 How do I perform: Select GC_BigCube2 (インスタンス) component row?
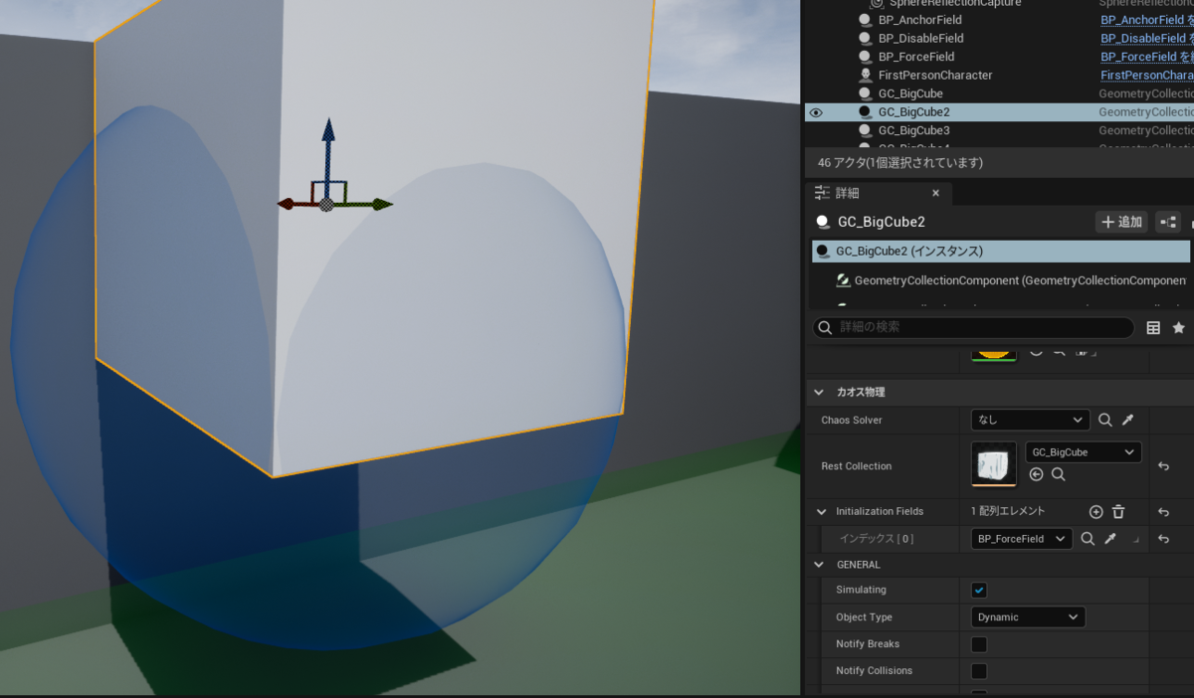(x=1001, y=252)
